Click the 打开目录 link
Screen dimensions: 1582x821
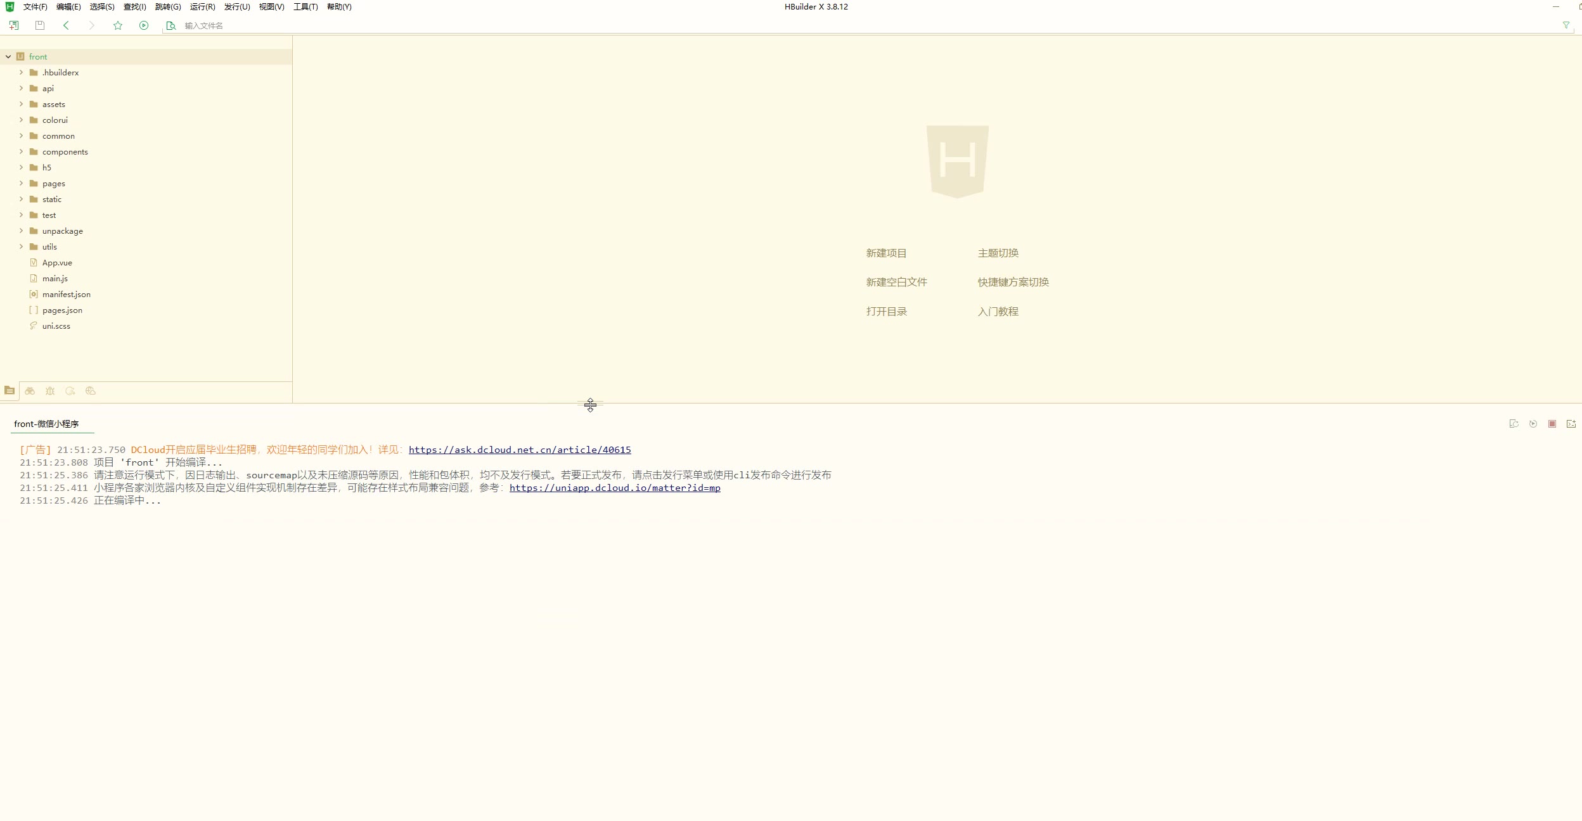886,311
